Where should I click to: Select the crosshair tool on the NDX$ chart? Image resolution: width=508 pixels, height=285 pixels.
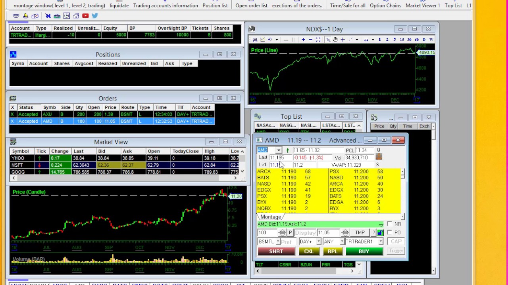coord(343,40)
